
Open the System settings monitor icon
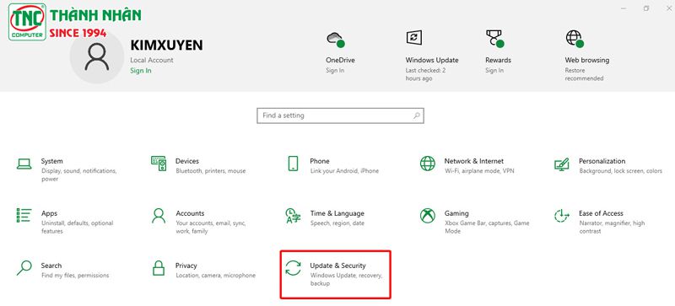pos(24,164)
